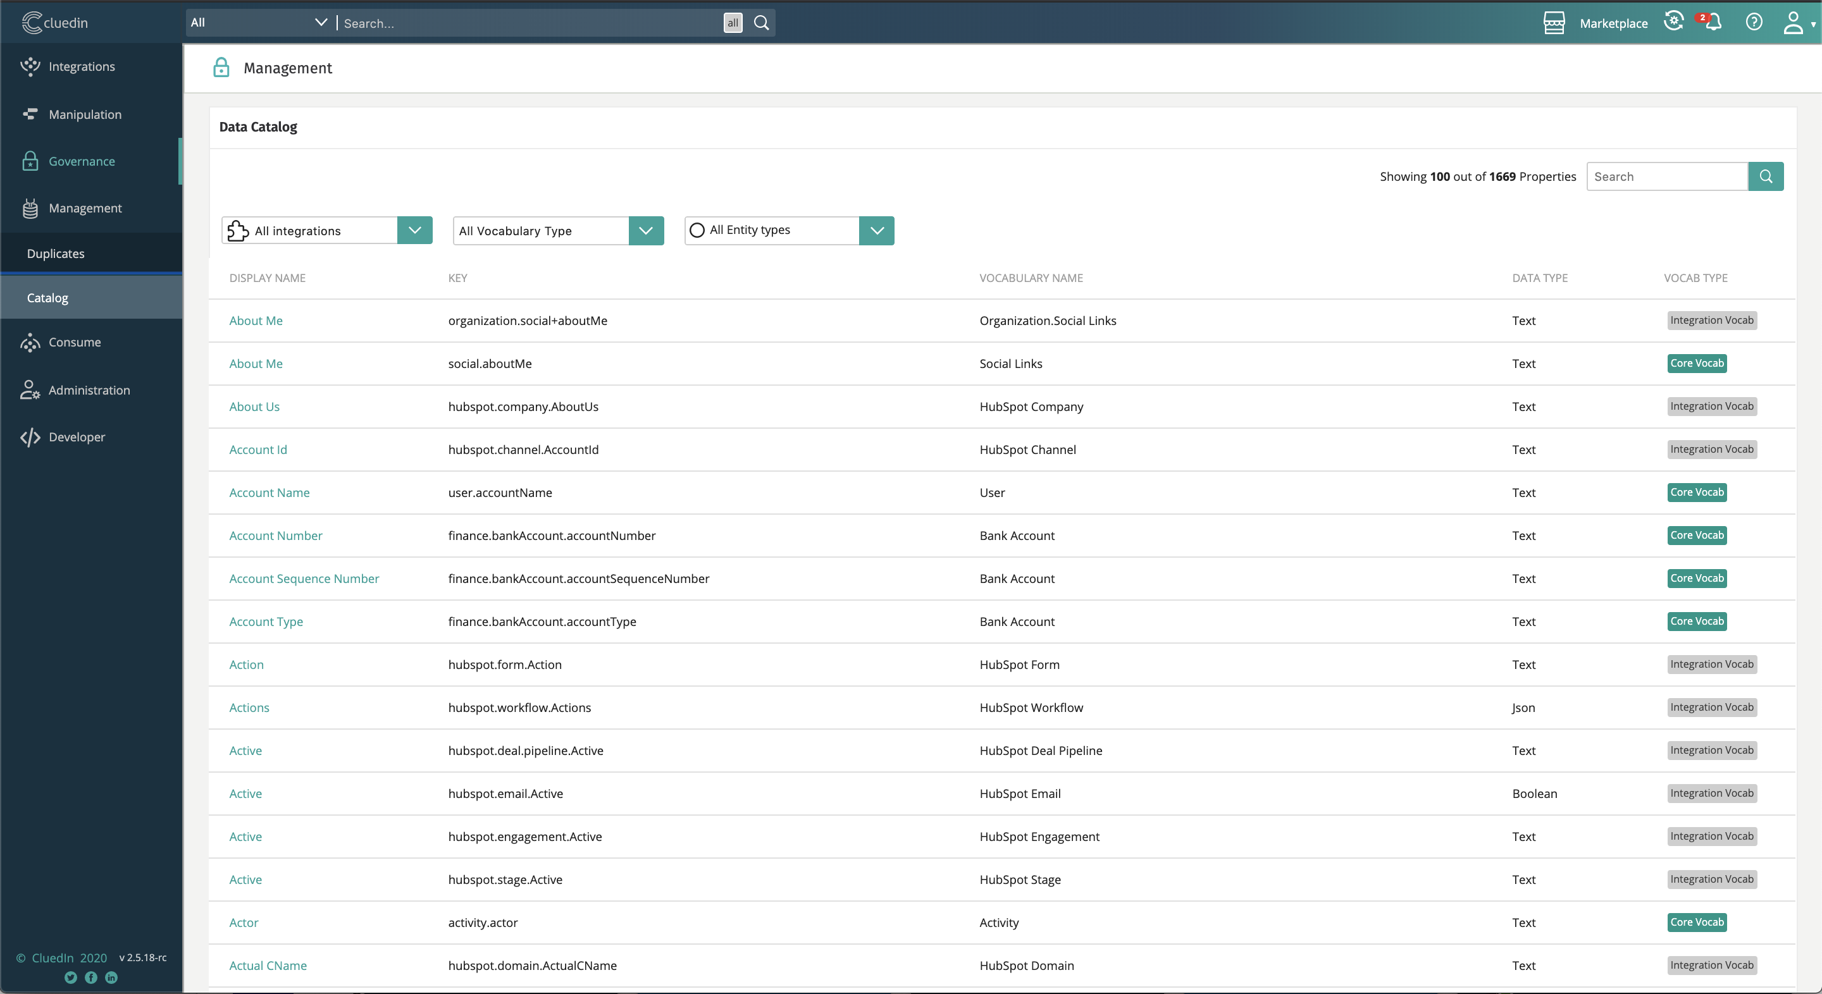Click the All Entity types filter field
This screenshot has height=994, width=1822.
(772, 230)
